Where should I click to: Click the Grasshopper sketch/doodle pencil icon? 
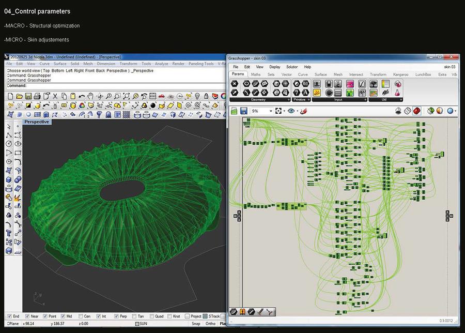304,111
